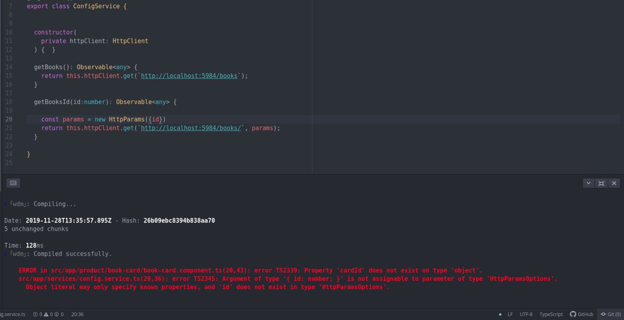Change file encoding via UTF-8

click(526, 314)
